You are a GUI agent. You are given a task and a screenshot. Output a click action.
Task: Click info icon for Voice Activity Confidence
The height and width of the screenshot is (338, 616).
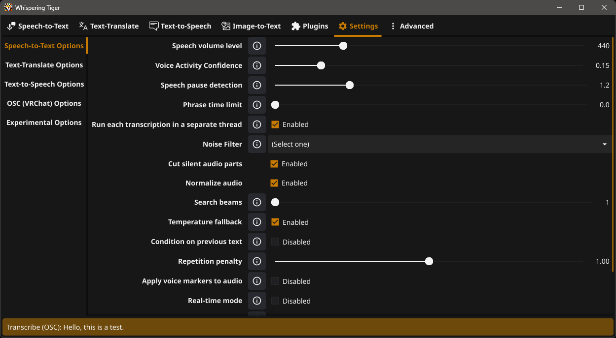(x=256, y=65)
